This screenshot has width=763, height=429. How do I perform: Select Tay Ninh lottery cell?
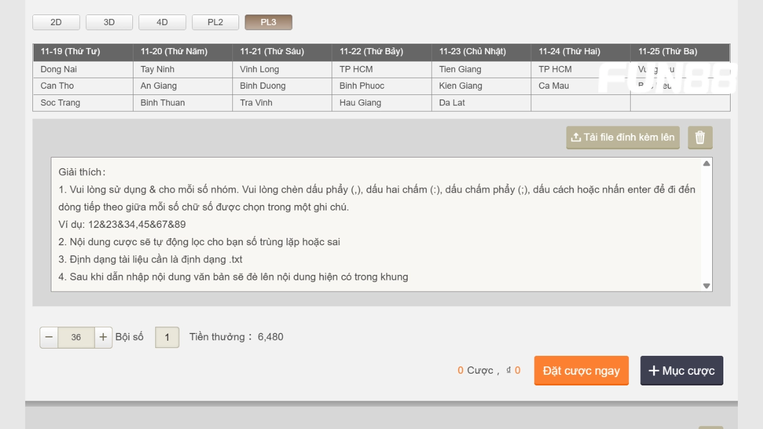158,69
